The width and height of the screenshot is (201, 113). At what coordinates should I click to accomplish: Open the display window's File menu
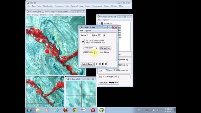[x=29, y=15]
